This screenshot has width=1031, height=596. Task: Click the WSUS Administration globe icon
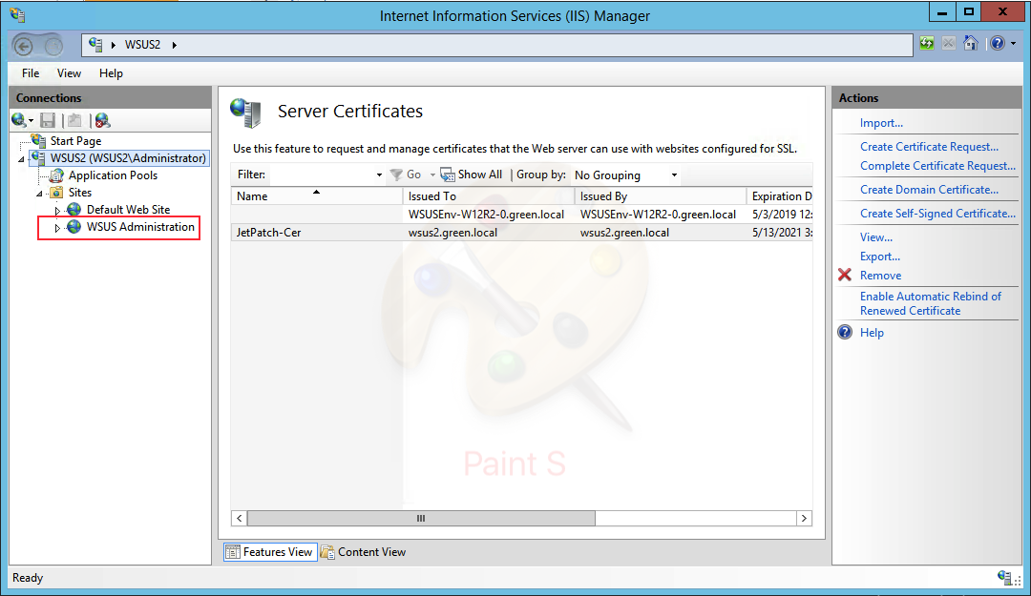click(74, 227)
